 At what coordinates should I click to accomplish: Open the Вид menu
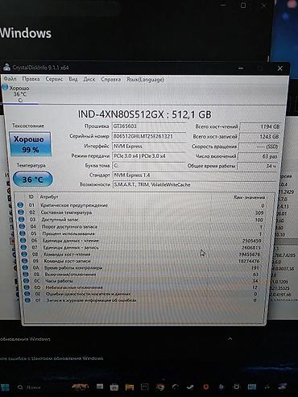point(73,79)
